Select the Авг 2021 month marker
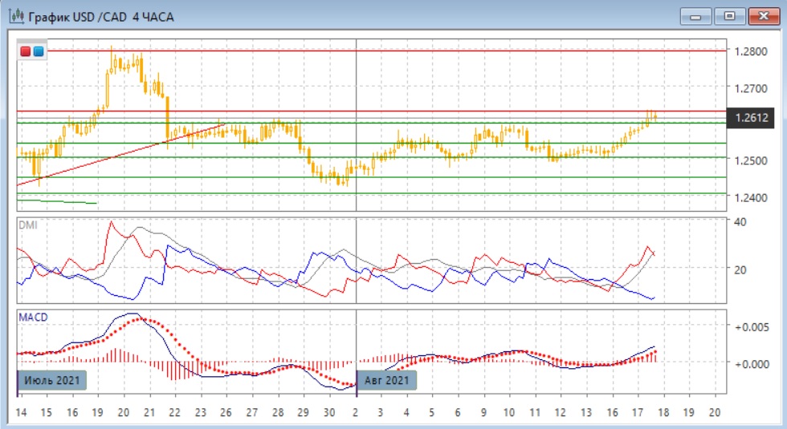787x429 pixels. 388,380
